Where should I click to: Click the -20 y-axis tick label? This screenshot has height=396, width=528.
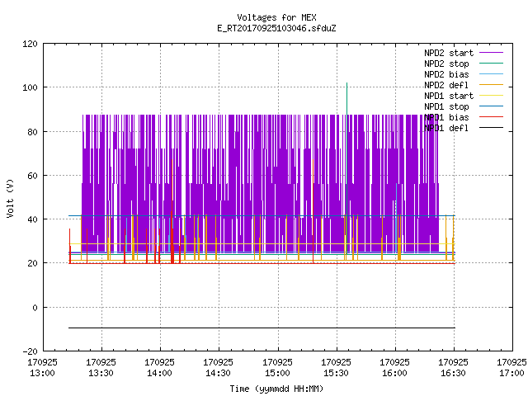(30, 351)
